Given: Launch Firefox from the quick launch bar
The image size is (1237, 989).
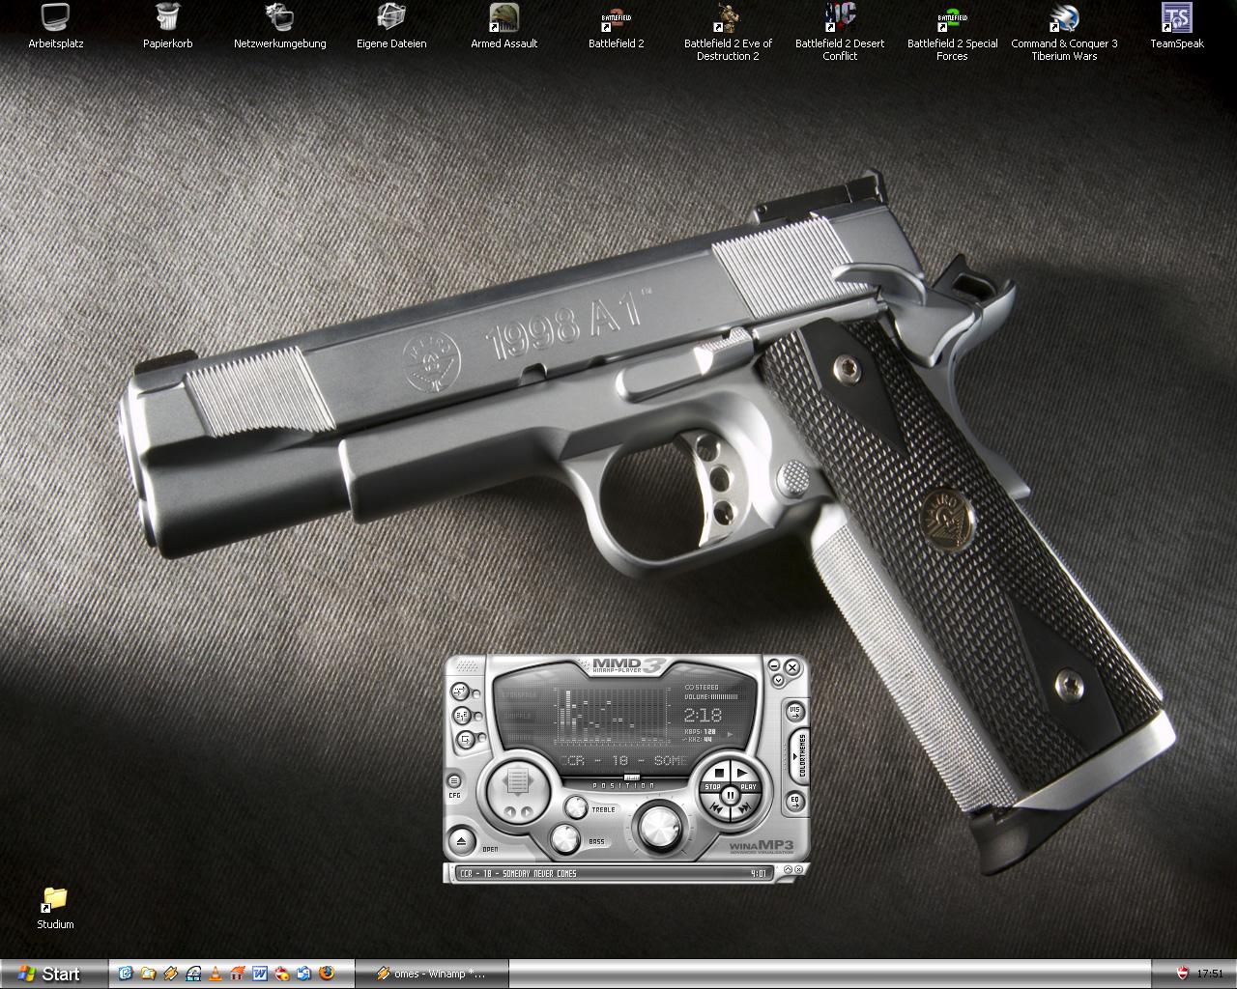Looking at the screenshot, I should (x=327, y=973).
